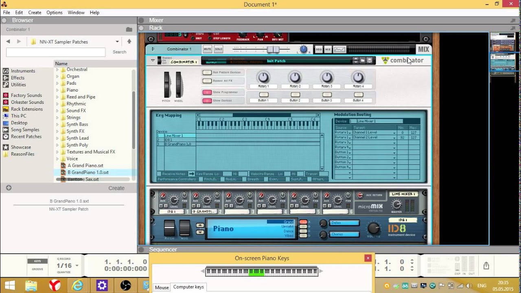Expand the Synth Bass folder
The width and height of the screenshot is (521, 293).
pos(57,125)
